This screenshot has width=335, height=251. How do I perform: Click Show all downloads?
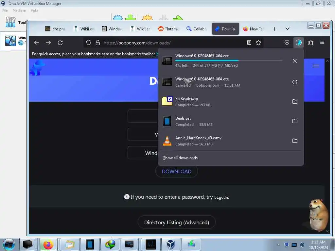point(180,158)
